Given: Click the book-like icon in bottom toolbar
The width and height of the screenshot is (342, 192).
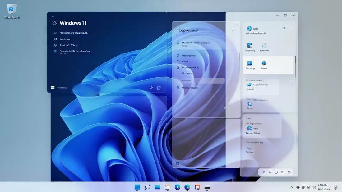Looking at the screenshot, I should click(x=277, y=172).
